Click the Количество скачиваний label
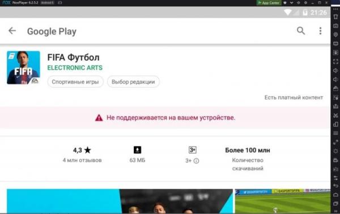340x214 pixels. [x=248, y=164]
